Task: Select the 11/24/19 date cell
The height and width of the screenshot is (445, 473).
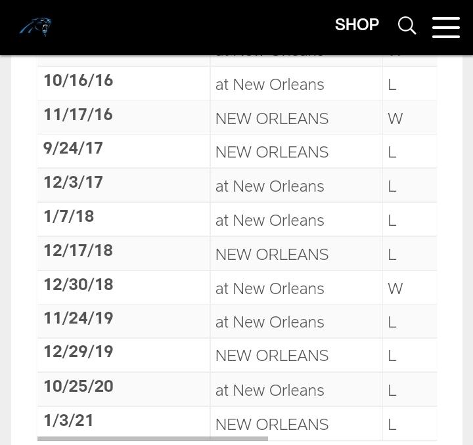Action: pos(124,321)
